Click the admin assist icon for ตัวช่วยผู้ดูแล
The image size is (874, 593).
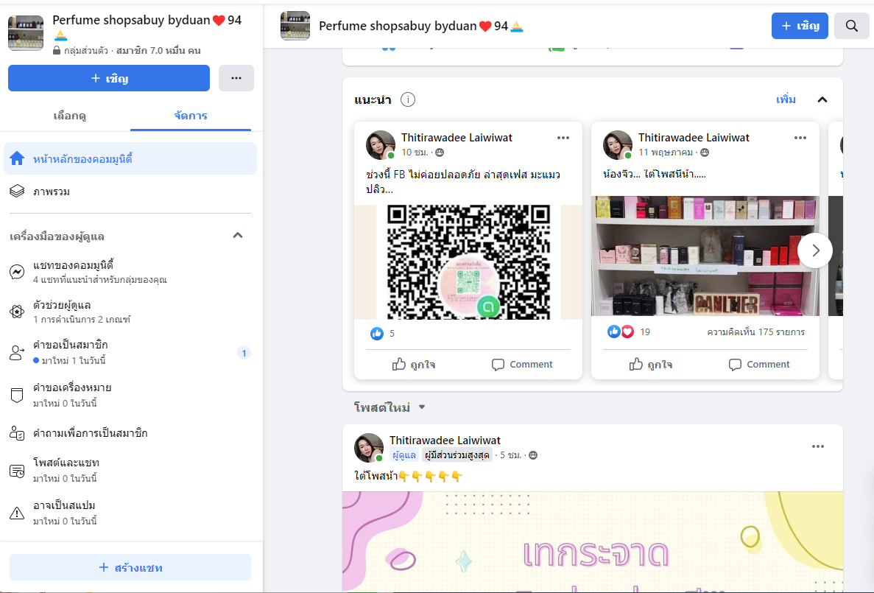coord(17,312)
